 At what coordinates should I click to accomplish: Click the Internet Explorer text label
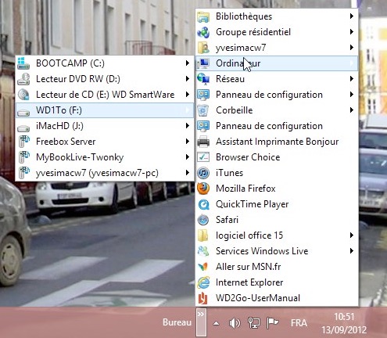point(249,282)
